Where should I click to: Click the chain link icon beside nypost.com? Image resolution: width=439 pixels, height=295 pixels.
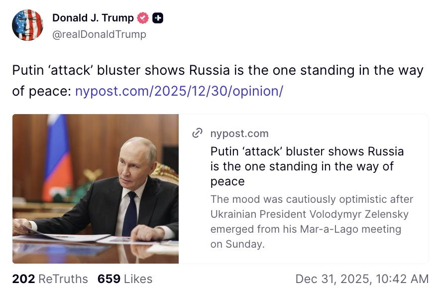pyautogui.click(x=198, y=133)
